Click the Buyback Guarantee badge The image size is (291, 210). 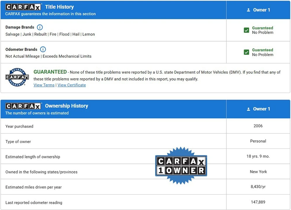[17, 77]
